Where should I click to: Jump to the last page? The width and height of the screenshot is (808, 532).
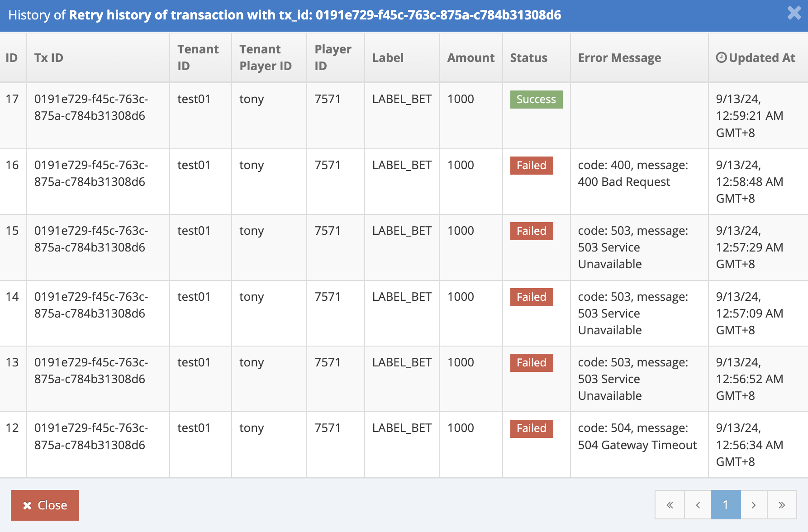pyautogui.click(x=781, y=505)
